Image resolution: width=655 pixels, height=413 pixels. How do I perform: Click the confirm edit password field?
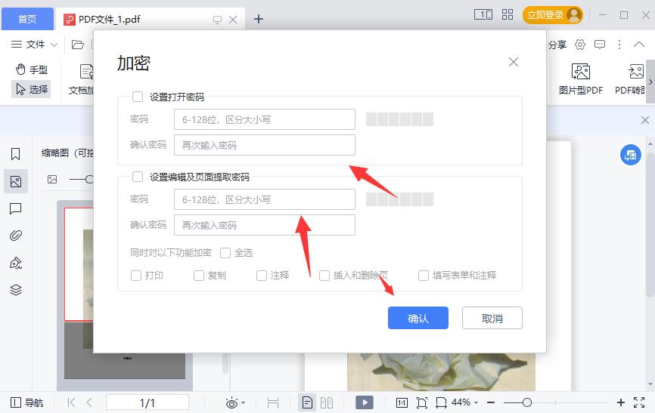tap(265, 225)
